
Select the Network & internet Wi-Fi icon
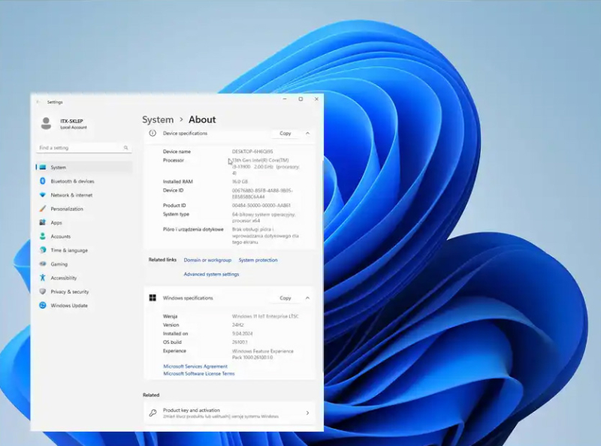[x=43, y=195]
